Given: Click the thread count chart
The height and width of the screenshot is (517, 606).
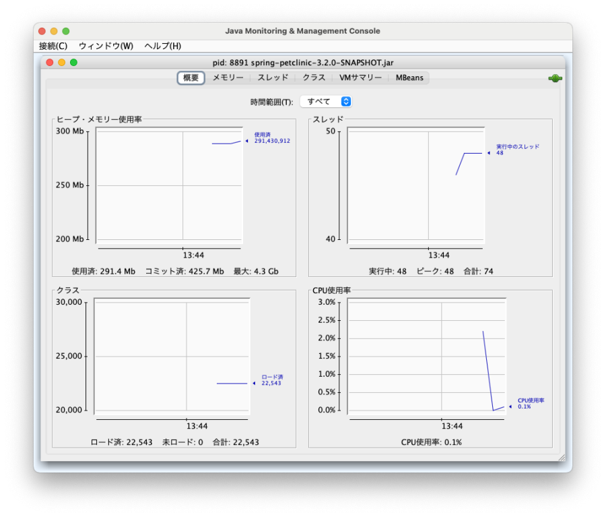Looking at the screenshot, I should 416,185.
